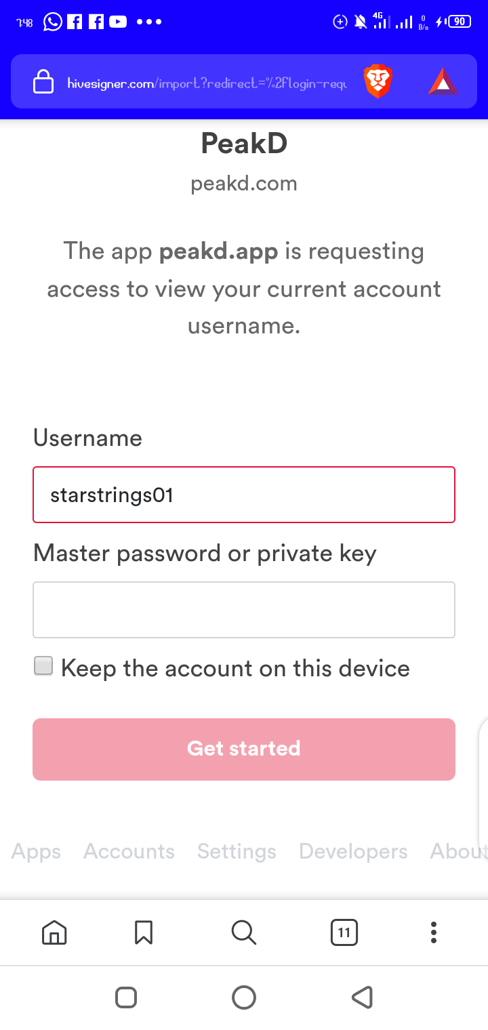Check Keep the account on this device

(43, 666)
